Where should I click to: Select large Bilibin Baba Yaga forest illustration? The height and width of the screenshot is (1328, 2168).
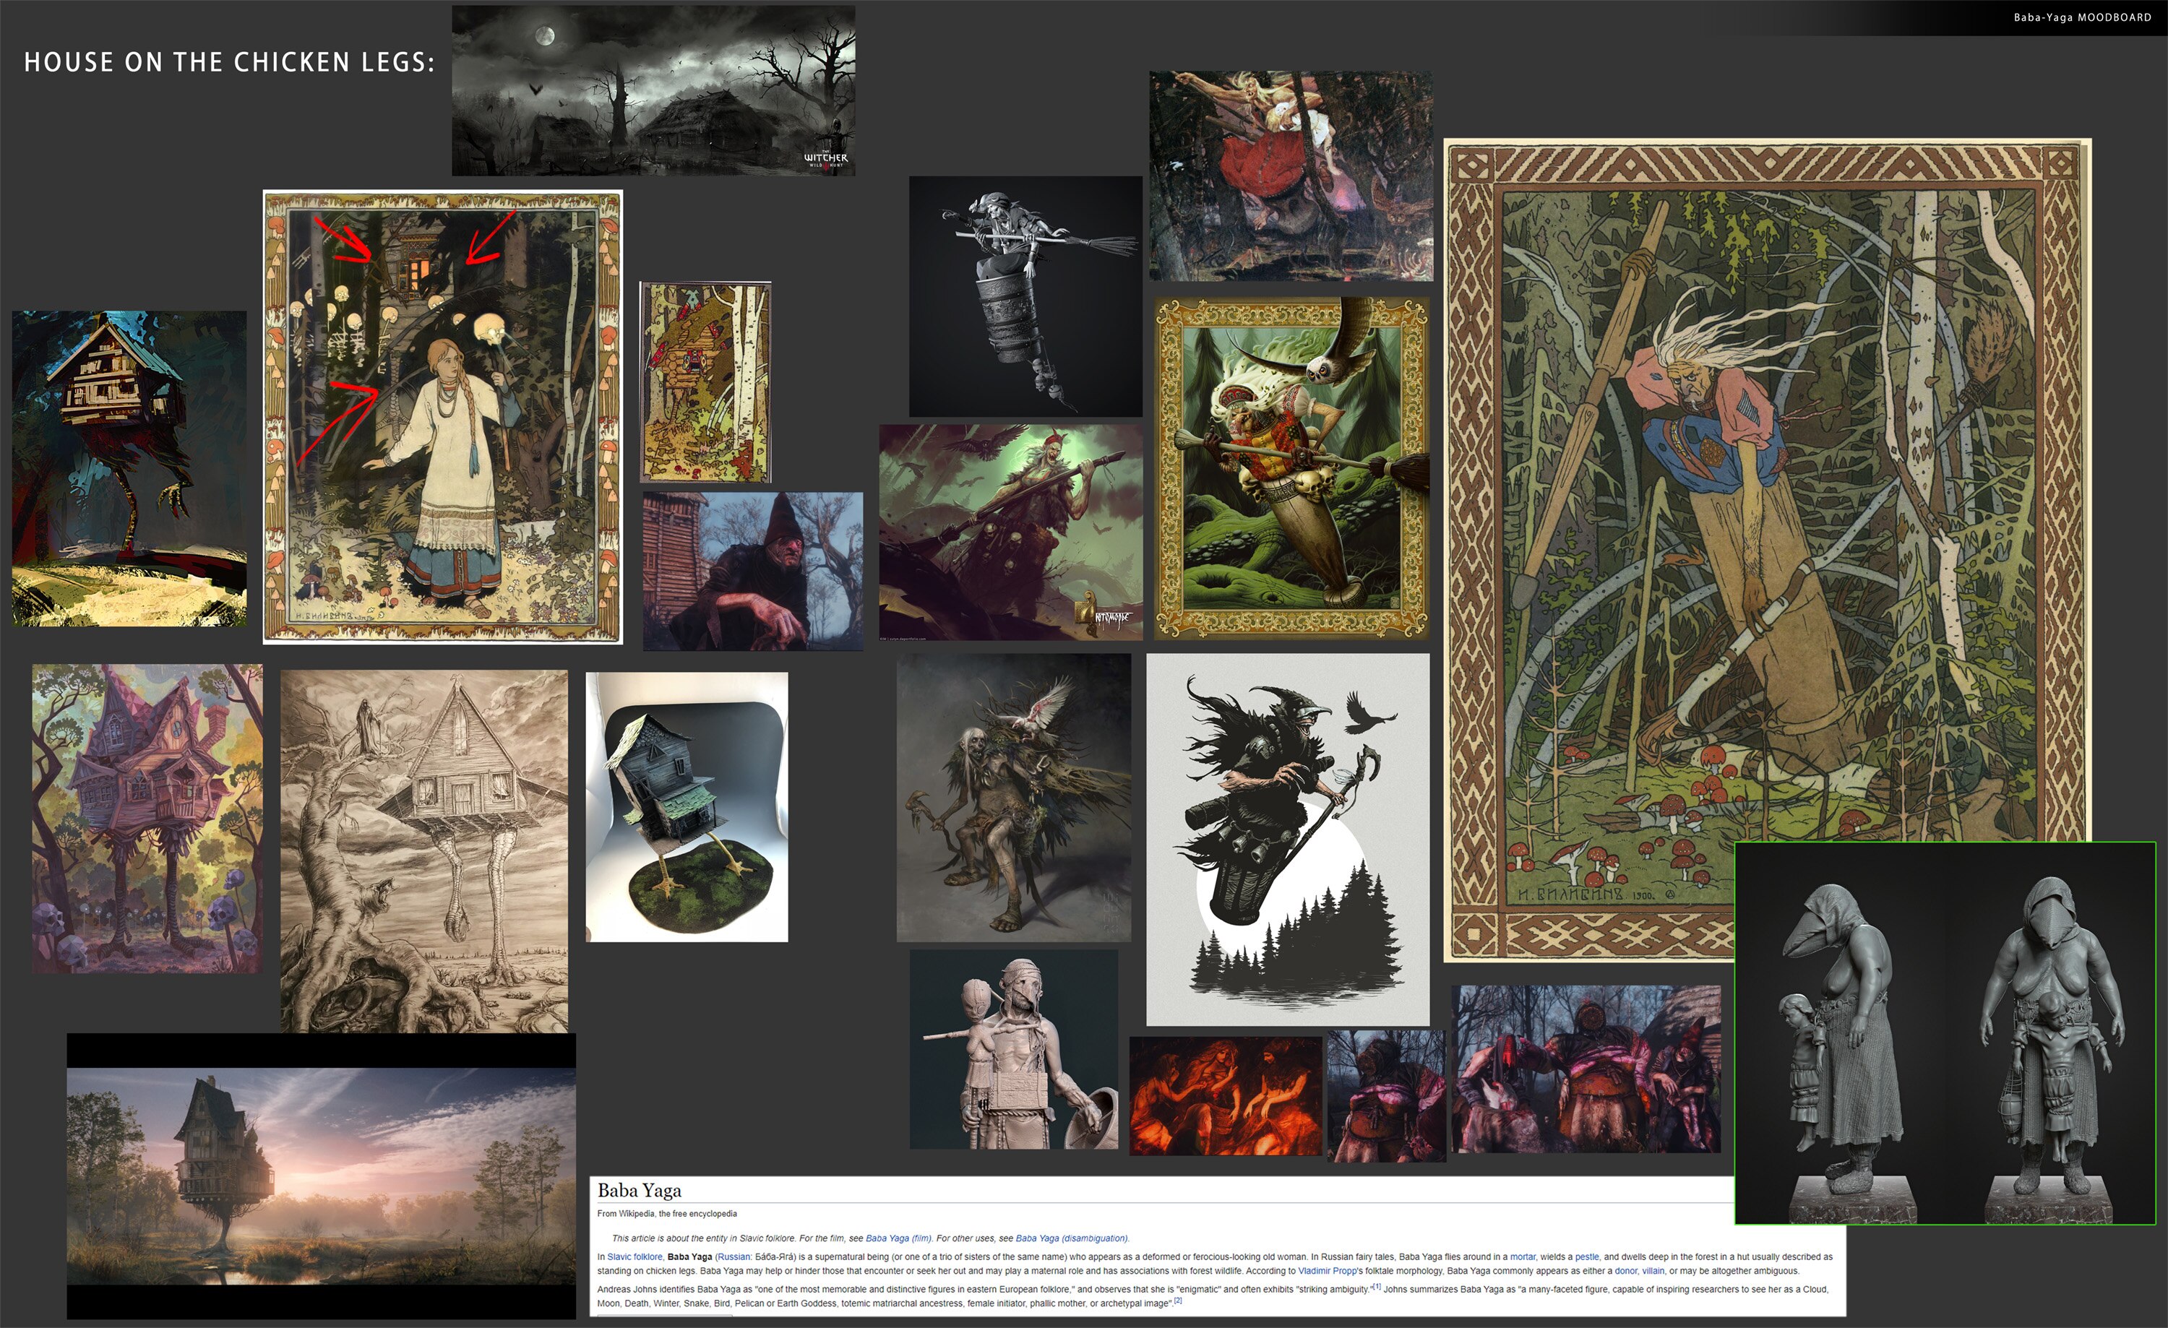[1768, 551]
